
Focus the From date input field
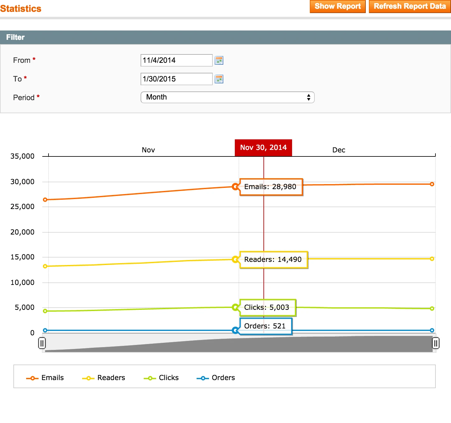tap(176, 60)
